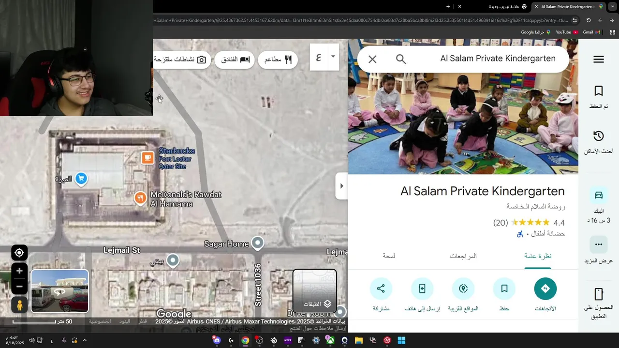Click the Hotels filter chip
The height and width of the screenshot is (348, 619).
click(x=235, y=59)
